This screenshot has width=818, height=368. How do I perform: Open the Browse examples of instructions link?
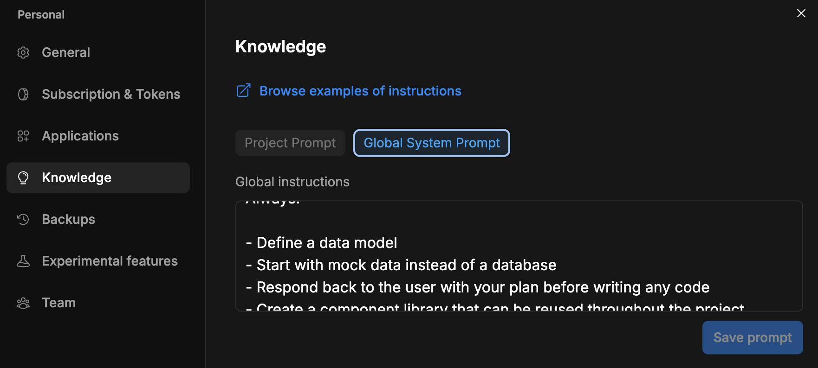(x=360, y=91)
